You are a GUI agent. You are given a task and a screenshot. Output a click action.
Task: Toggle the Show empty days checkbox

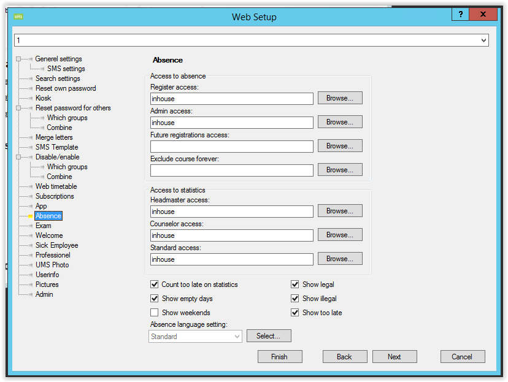155,299
